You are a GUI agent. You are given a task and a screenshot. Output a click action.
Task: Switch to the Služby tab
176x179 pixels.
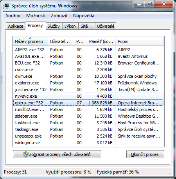pos(54,26)
